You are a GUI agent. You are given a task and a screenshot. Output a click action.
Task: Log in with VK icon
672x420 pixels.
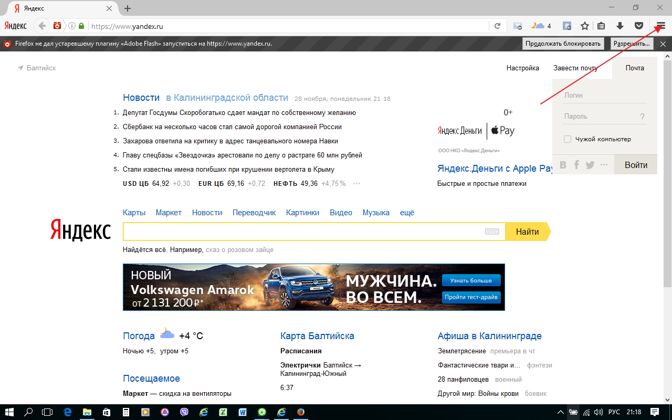click(563, 165)
